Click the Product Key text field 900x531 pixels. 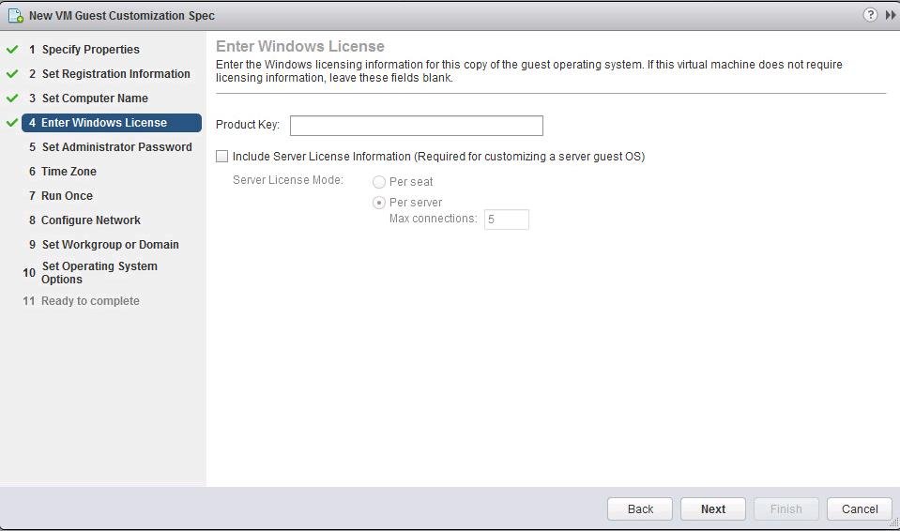(416, 126)
